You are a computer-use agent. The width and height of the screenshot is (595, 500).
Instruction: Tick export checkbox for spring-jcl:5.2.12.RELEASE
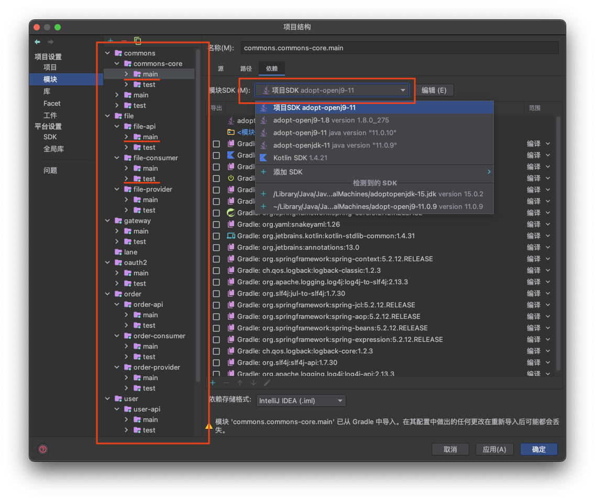[x=216, y=305]
